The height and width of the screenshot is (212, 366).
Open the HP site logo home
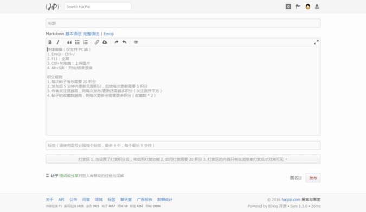52,6
